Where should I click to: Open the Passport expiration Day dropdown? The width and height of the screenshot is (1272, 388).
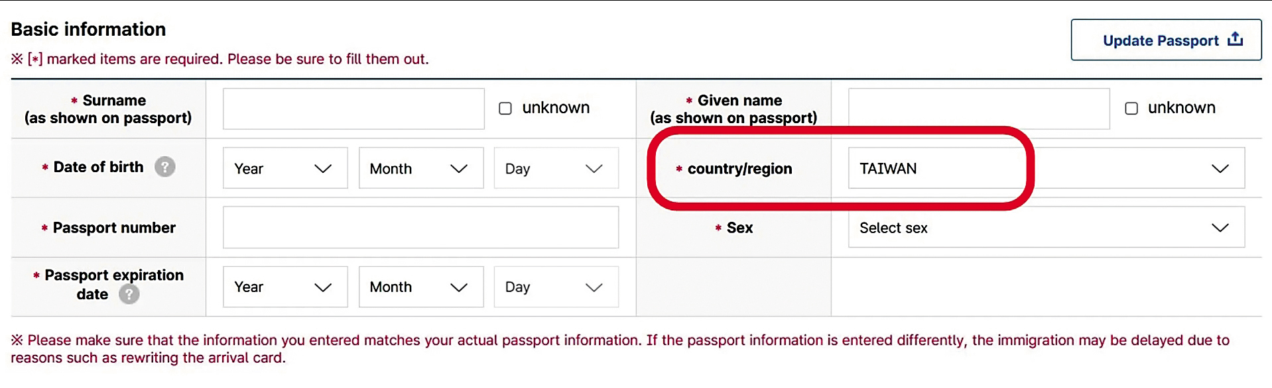tap(556, 287)
